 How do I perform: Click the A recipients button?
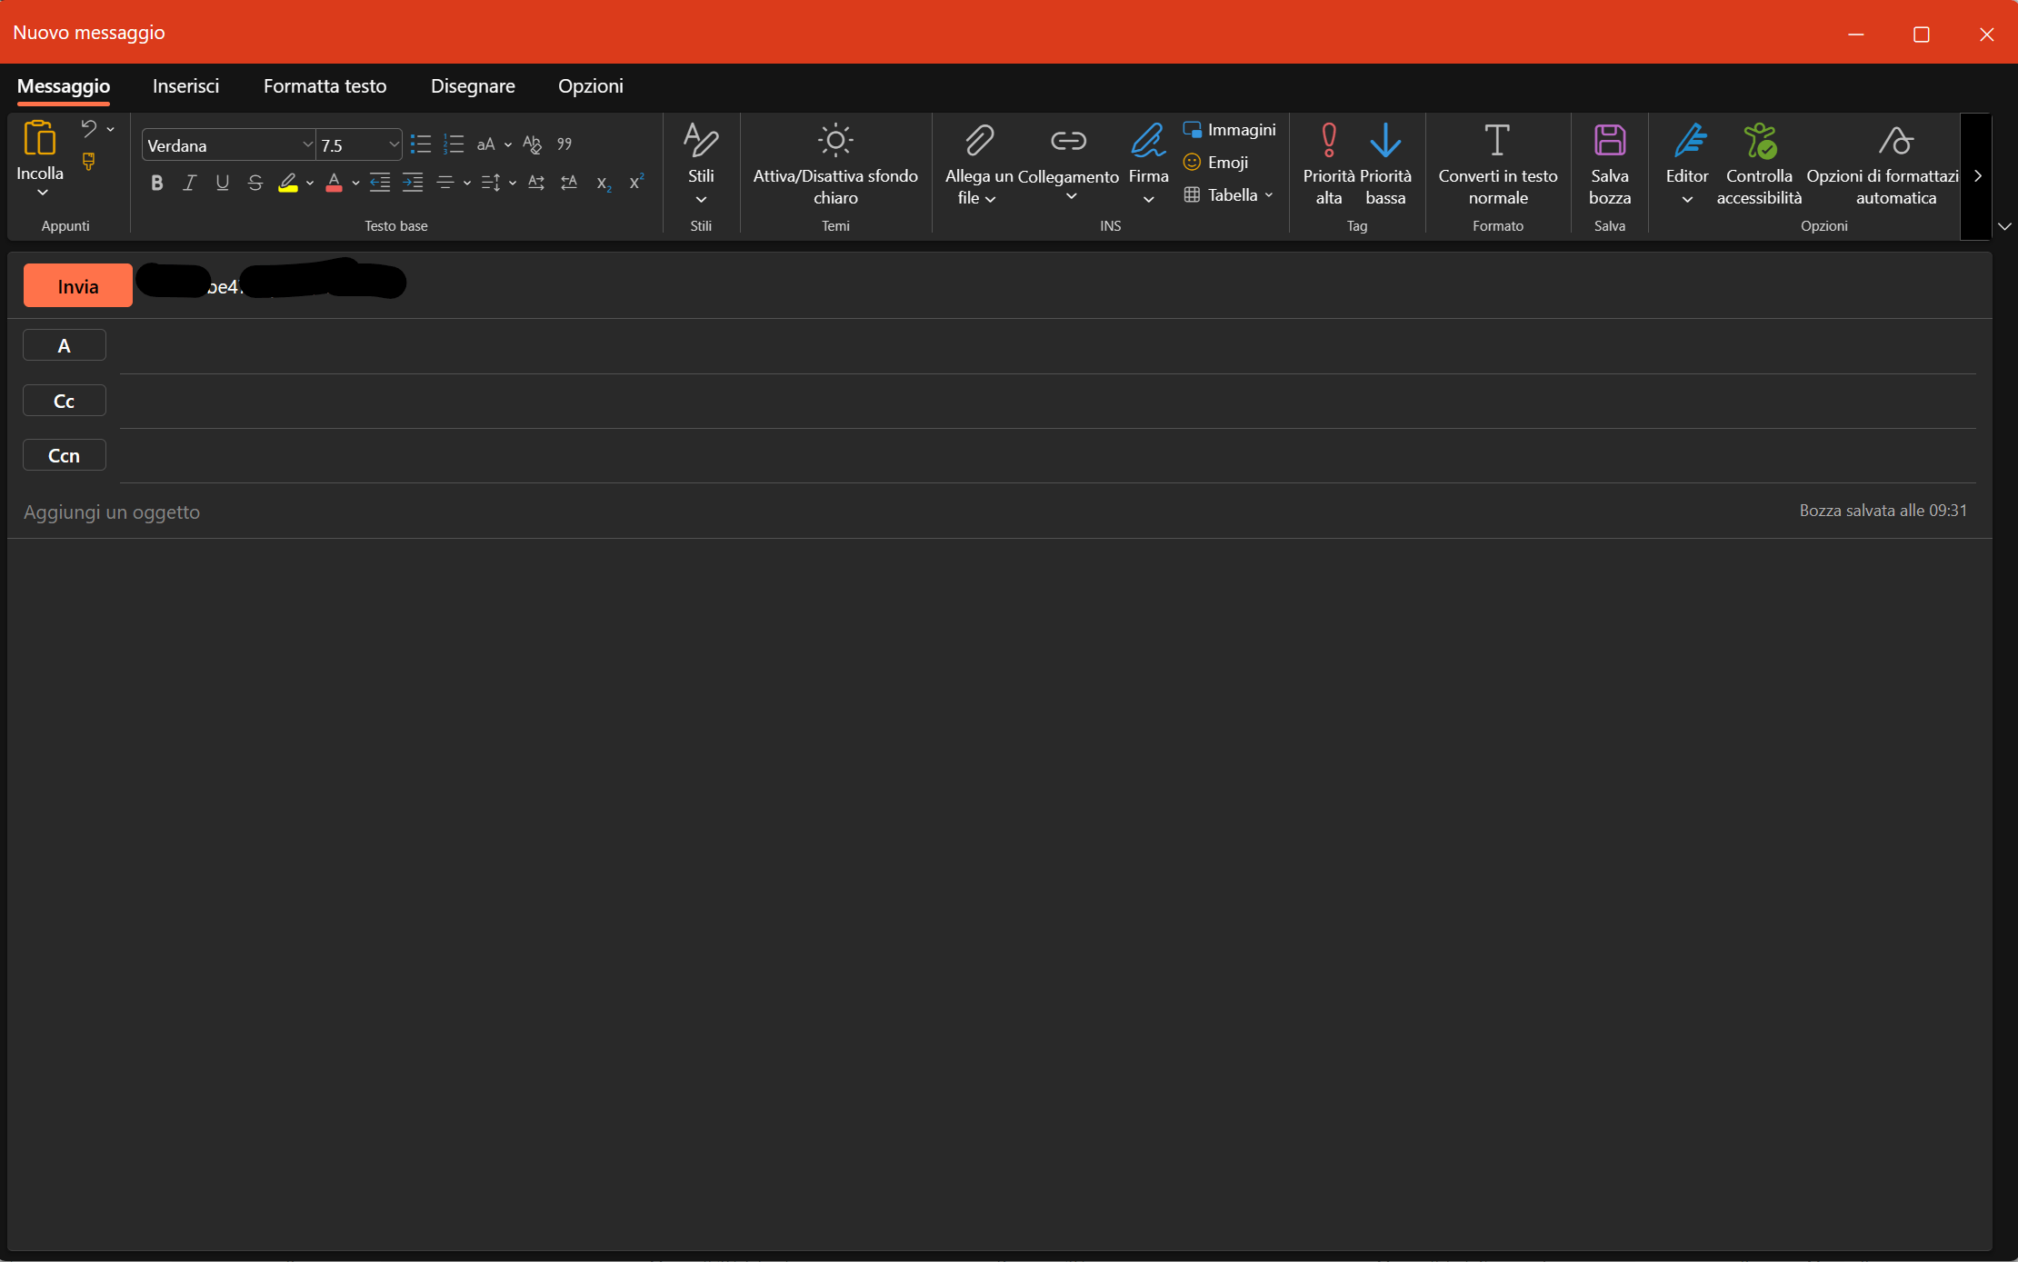(x=65, y=345)
